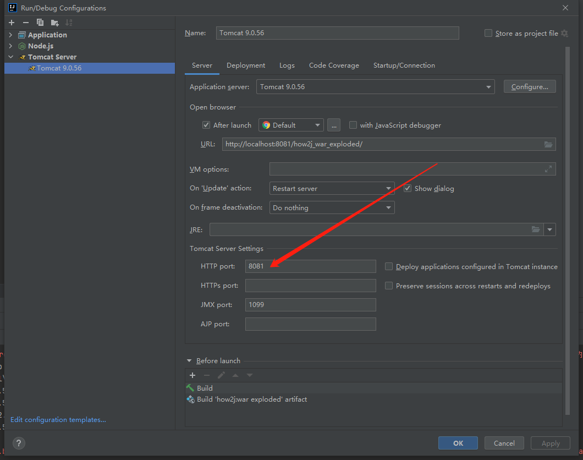Click the Configure... button
Screen dimensions: 583x460
(530, 87)
